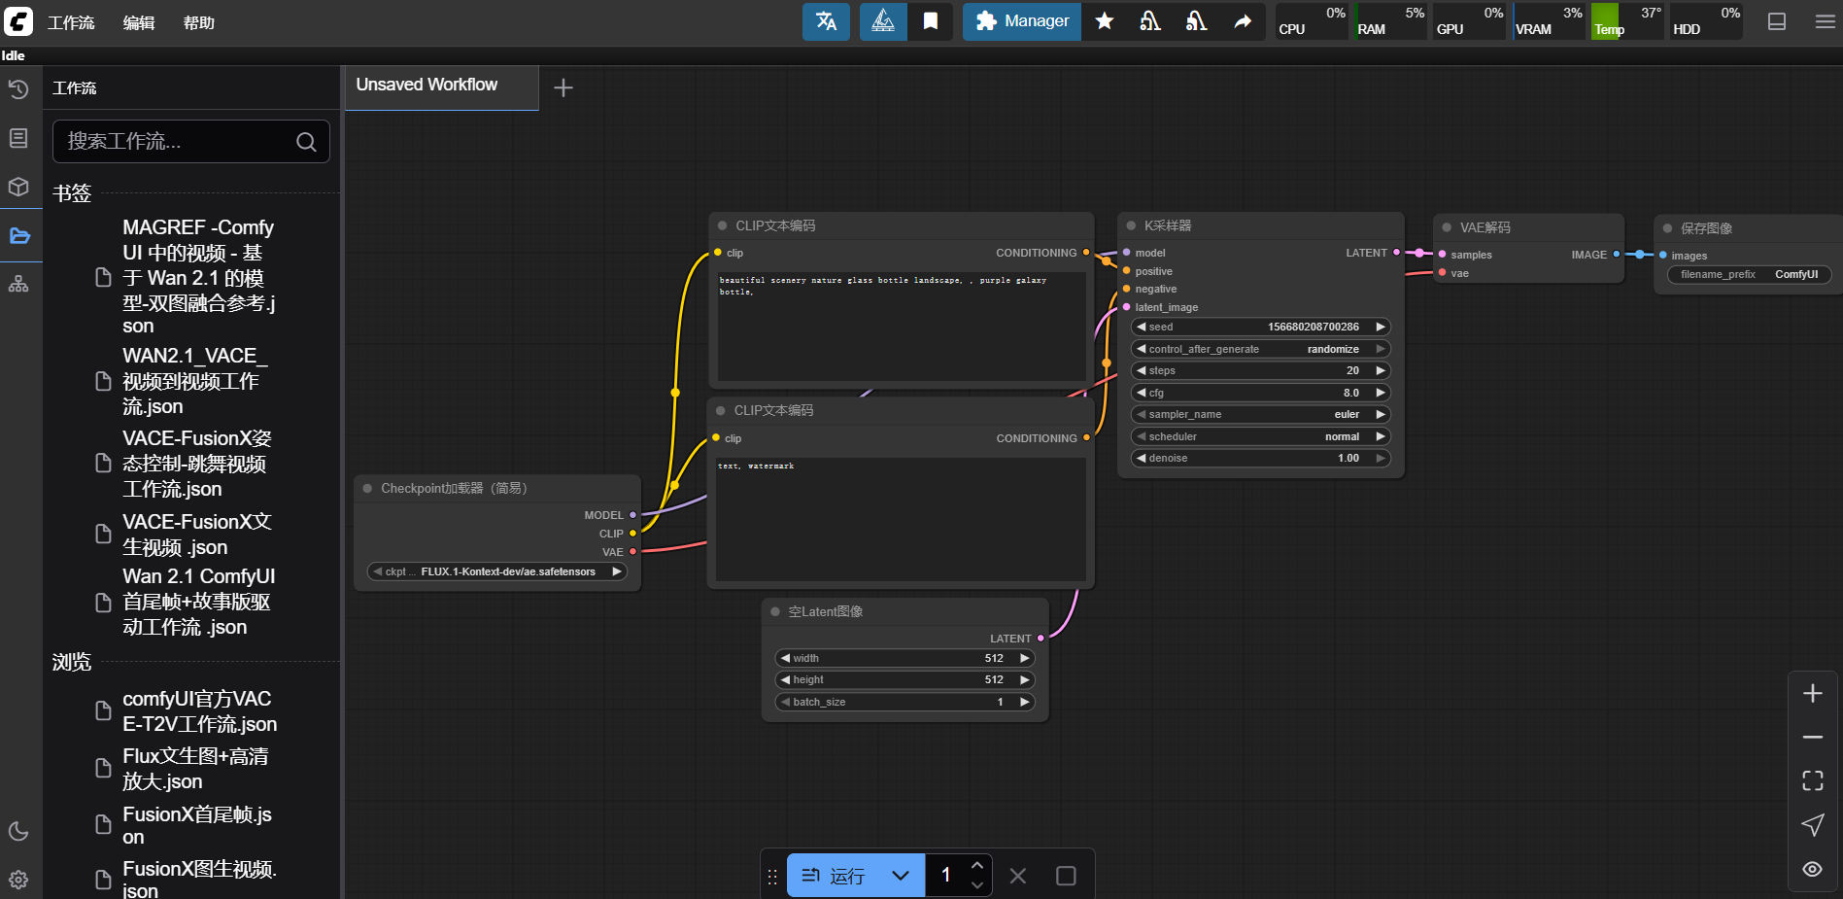Click the 搜索工作流 search field
Screen dimensions: 1843x899
click(191, 142)
